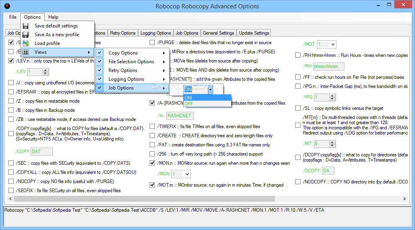The height and width of the screenshot is (230, 415).
Task: Select File Selection Options submenu entry
Action: [x=132, y=62]
